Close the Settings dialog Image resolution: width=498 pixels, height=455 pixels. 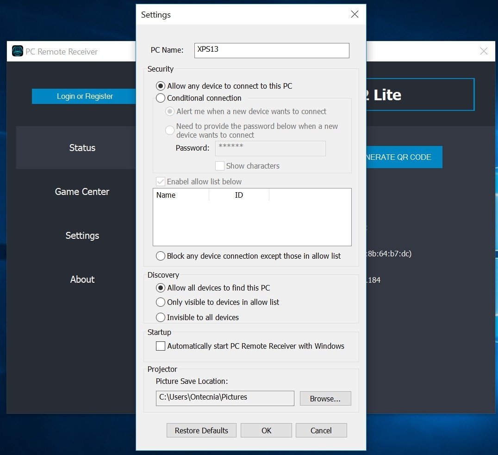click(355, 14)
